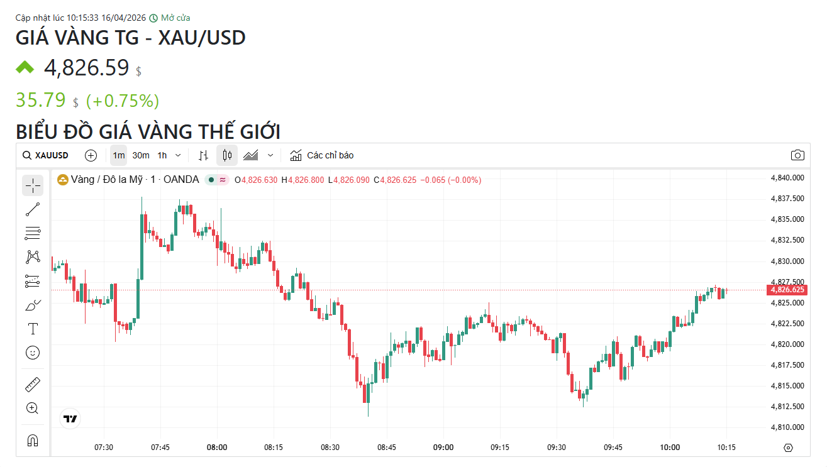Take a chart snapshot with camera icon

tap(797, 155)
